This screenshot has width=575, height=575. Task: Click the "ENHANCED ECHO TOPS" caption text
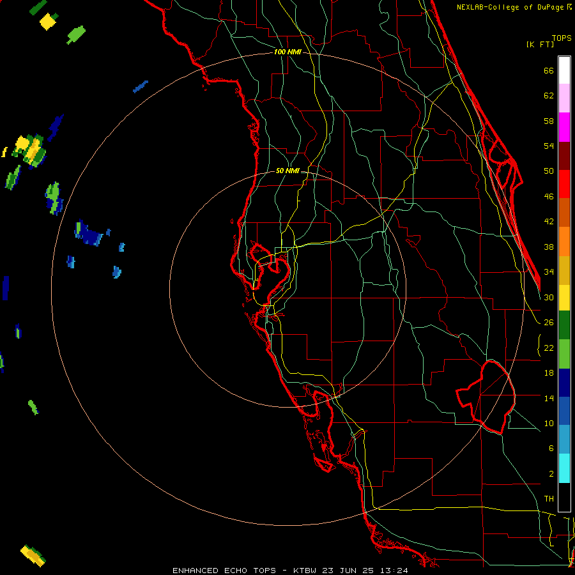pos(224,571)
